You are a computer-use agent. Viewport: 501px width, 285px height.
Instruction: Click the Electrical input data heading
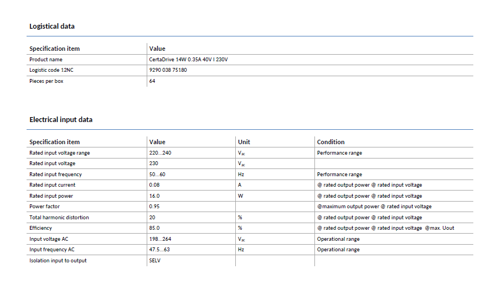(61, 119)
